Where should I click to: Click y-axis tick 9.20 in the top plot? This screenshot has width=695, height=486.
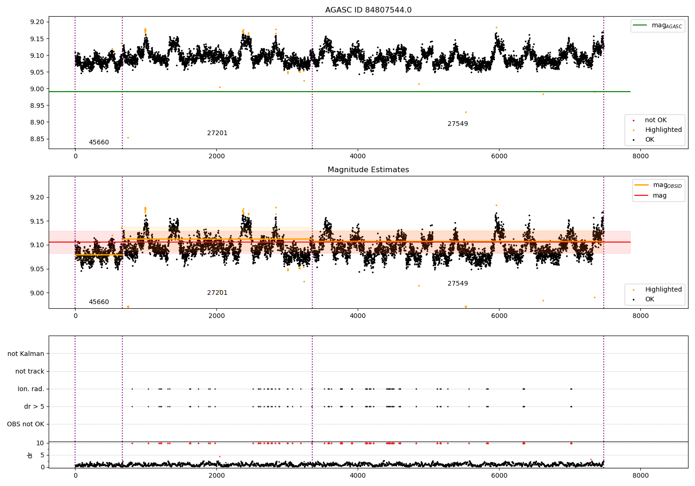tap(37, 22)
